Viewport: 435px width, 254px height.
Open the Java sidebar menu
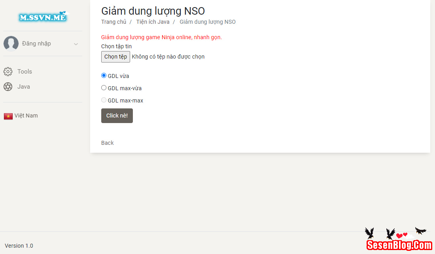(24, 87)
